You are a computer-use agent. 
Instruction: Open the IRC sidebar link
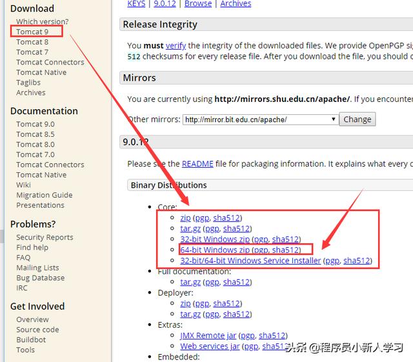(21, 288)
